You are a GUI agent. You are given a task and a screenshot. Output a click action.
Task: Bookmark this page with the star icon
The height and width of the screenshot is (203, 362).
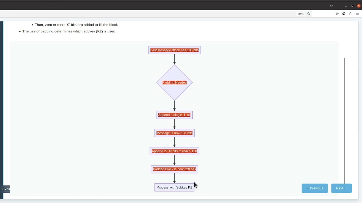[309, 14]
